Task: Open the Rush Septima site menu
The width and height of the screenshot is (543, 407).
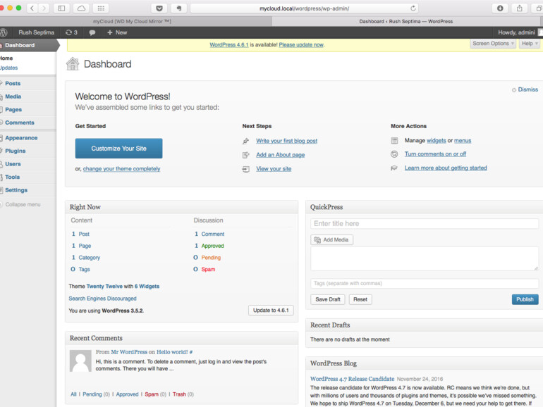Action: point(37,32)
